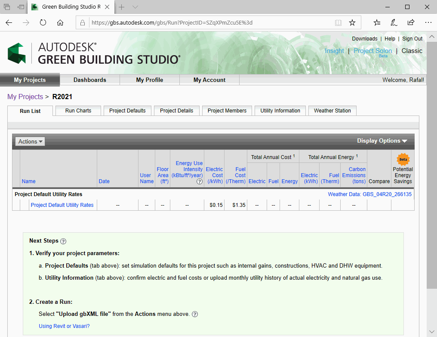The width and height of the screenshot is (437, 337).
Task: Open browser settings and more menu
Action: tap(428, 22)
